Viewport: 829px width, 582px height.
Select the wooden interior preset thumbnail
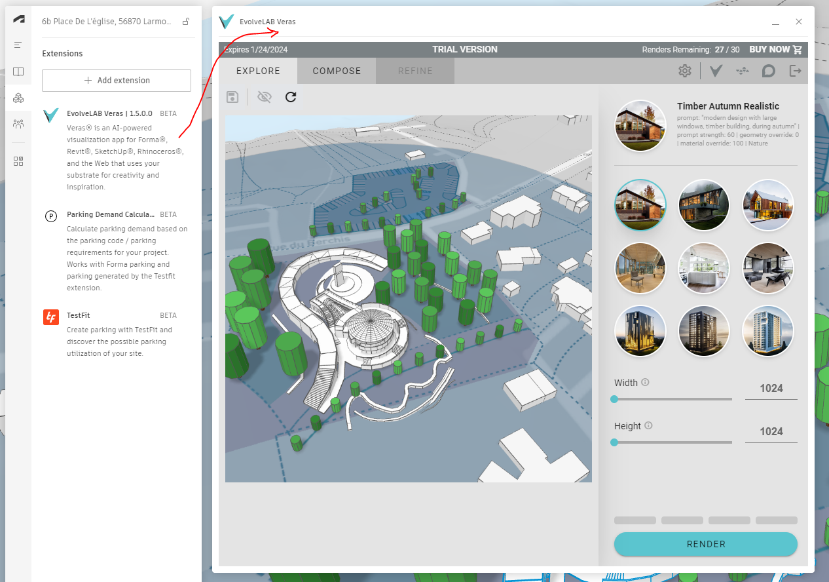point(640,268)
